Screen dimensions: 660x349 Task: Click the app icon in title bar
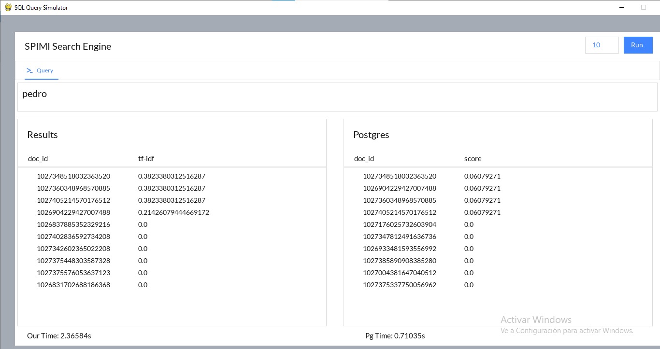click(x=8, y=7)
